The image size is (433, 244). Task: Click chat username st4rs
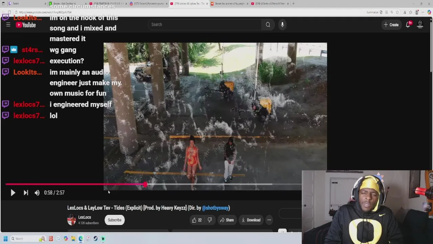coord(32,50)
